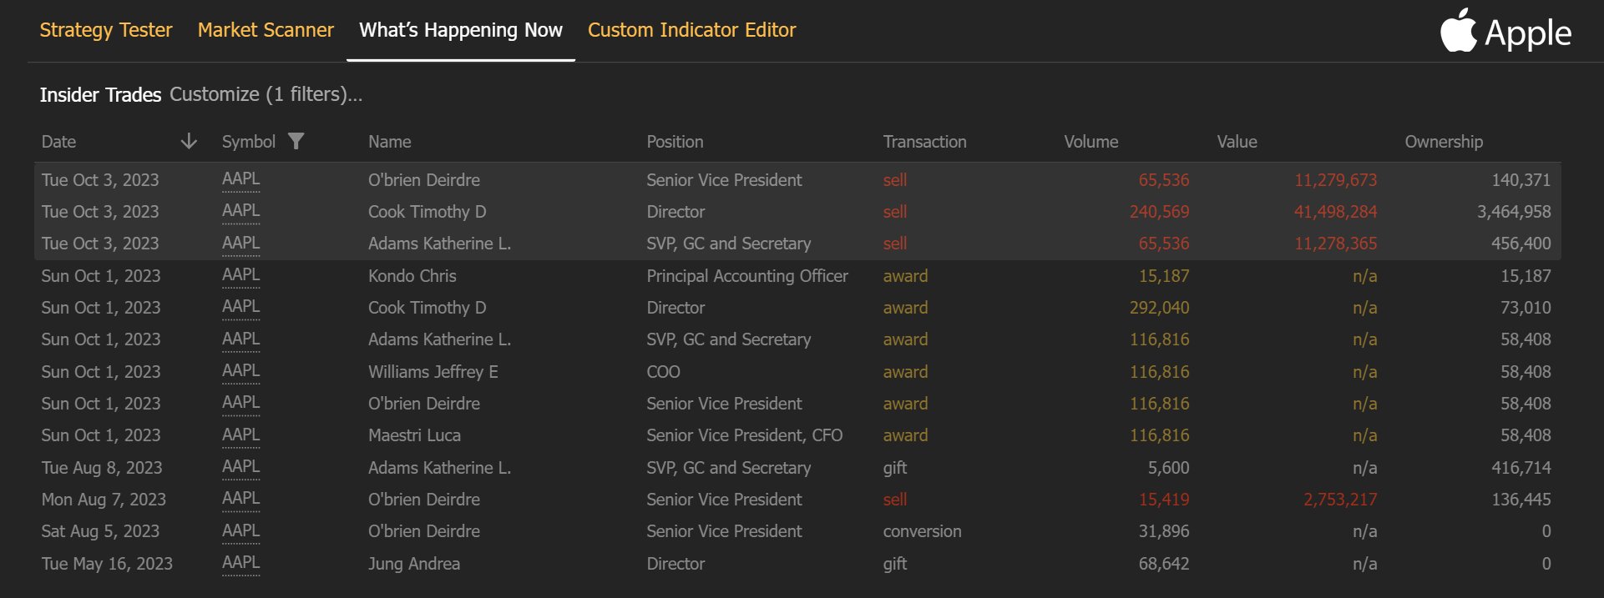The height and width of the screenshot is (598, 1604).
Task: Switch to the Market Scanner tab
Action: click(x=266, y=30)
